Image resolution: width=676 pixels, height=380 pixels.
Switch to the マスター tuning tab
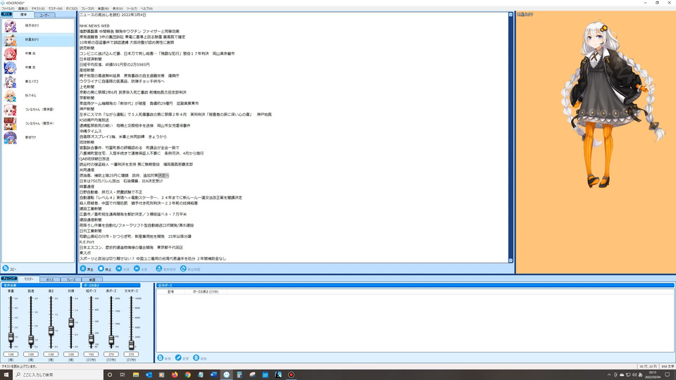click(28, 279)
